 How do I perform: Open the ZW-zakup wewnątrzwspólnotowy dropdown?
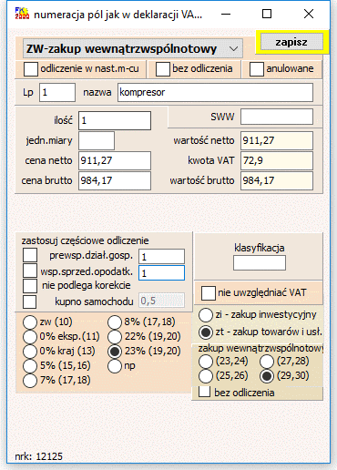pyautogui.click(x=133, y=48)
